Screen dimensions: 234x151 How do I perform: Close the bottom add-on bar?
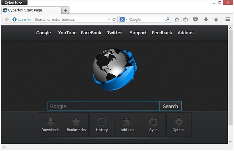tap(4, 147)
